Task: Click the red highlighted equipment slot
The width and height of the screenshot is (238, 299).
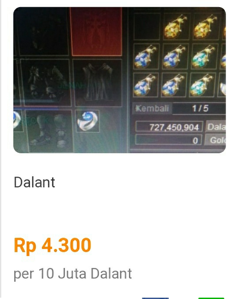Action: [96, 31]
